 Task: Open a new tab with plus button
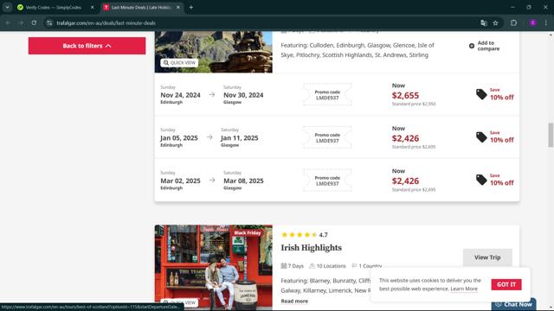coord(191,7)
